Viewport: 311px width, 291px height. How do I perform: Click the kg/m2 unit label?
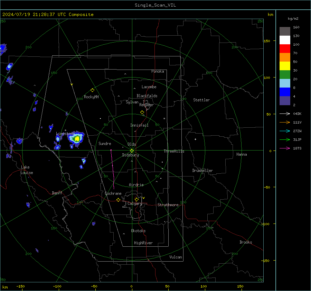pyautogui.click(x=293, y=19)
